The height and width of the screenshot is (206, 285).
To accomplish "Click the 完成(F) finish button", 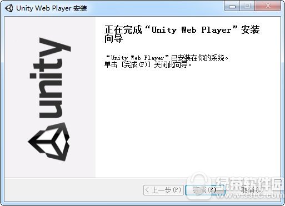I will point(205,190).
